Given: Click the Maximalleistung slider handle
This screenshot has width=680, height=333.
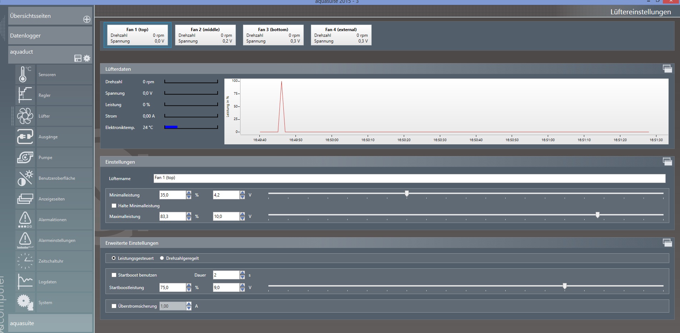Looking at the screenshot, I should click(597, 215).
